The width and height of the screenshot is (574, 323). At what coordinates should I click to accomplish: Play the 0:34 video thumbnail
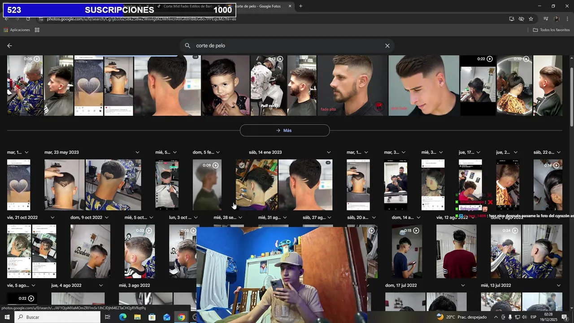pyautogui.click(x=506, y=252)
